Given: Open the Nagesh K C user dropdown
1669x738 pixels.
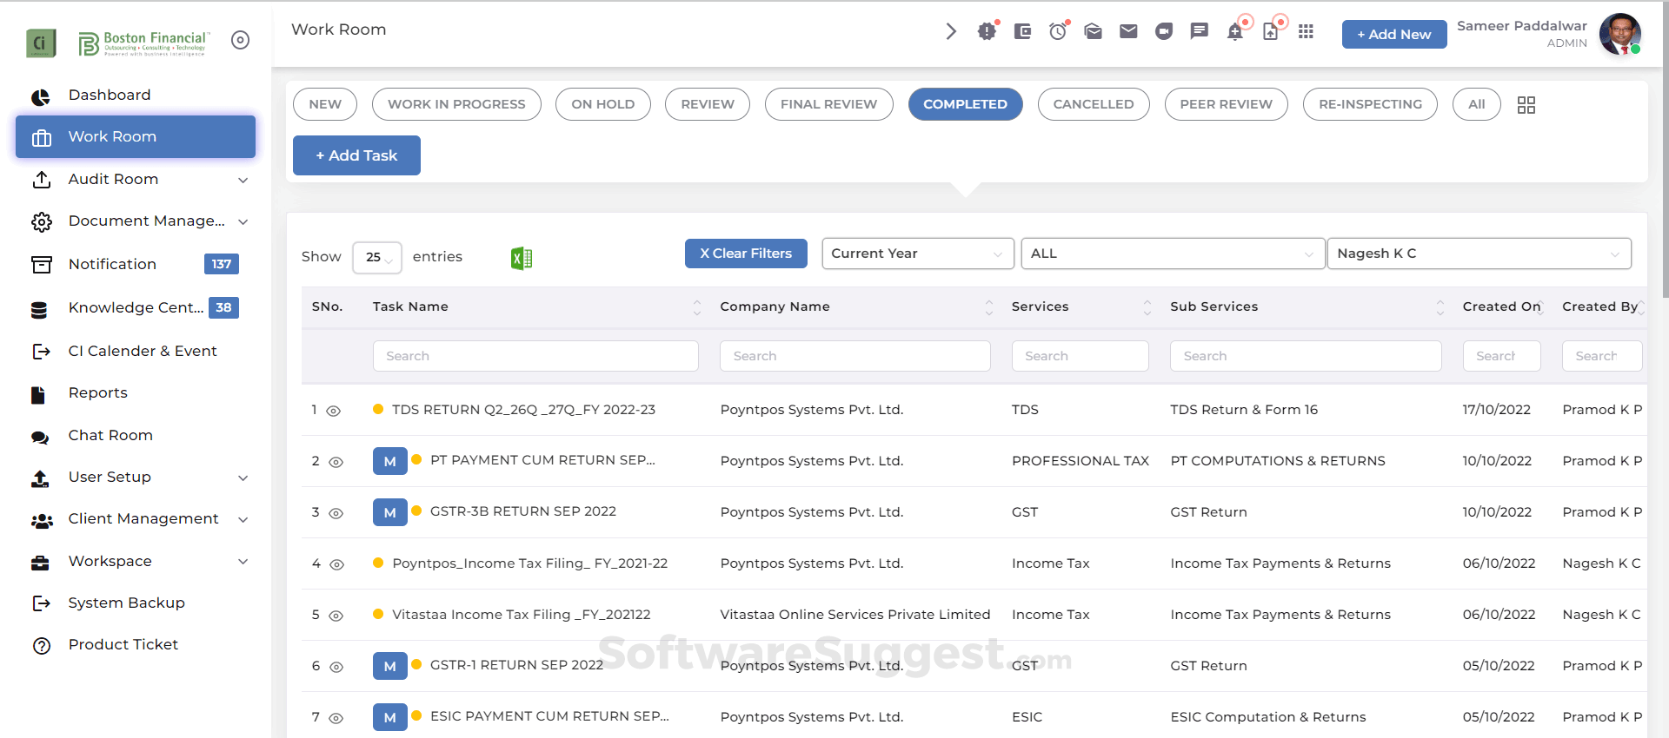Looking at the screenshot, I should tap(1478, 254).
